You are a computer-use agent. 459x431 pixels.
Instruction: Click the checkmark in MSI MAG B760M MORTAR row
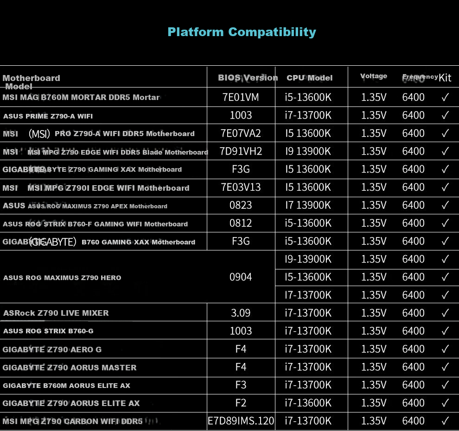(x=445, y=97)
